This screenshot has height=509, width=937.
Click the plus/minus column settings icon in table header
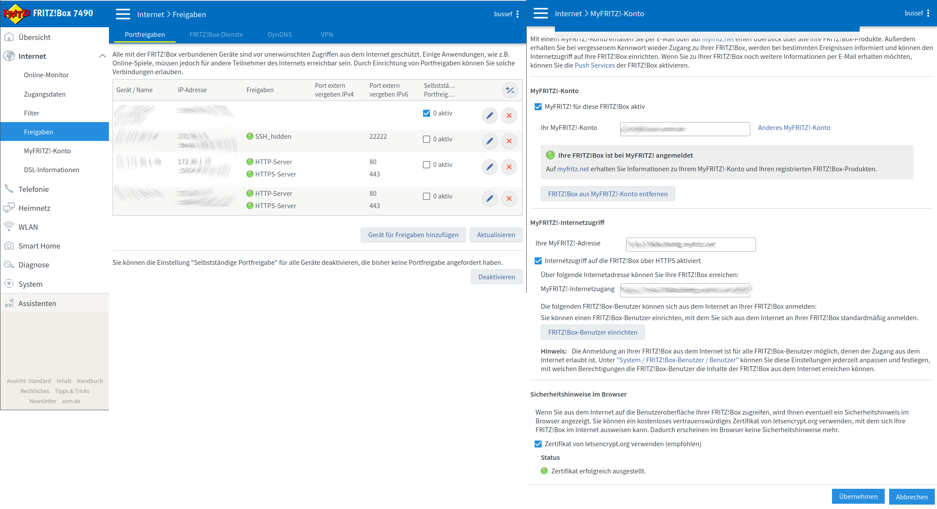[x=510, y=90]
